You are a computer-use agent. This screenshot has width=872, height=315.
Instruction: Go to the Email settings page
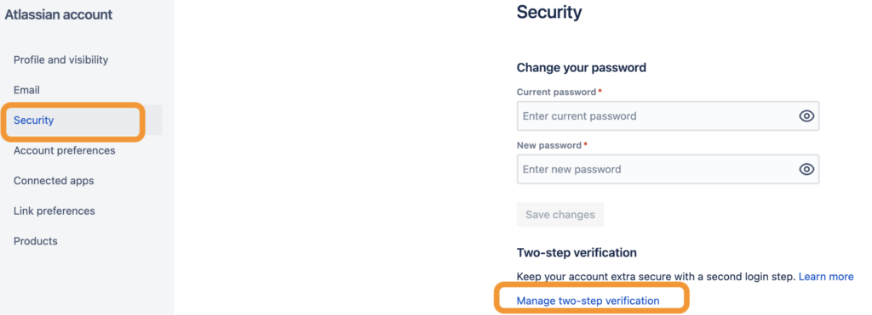[26, 90]
